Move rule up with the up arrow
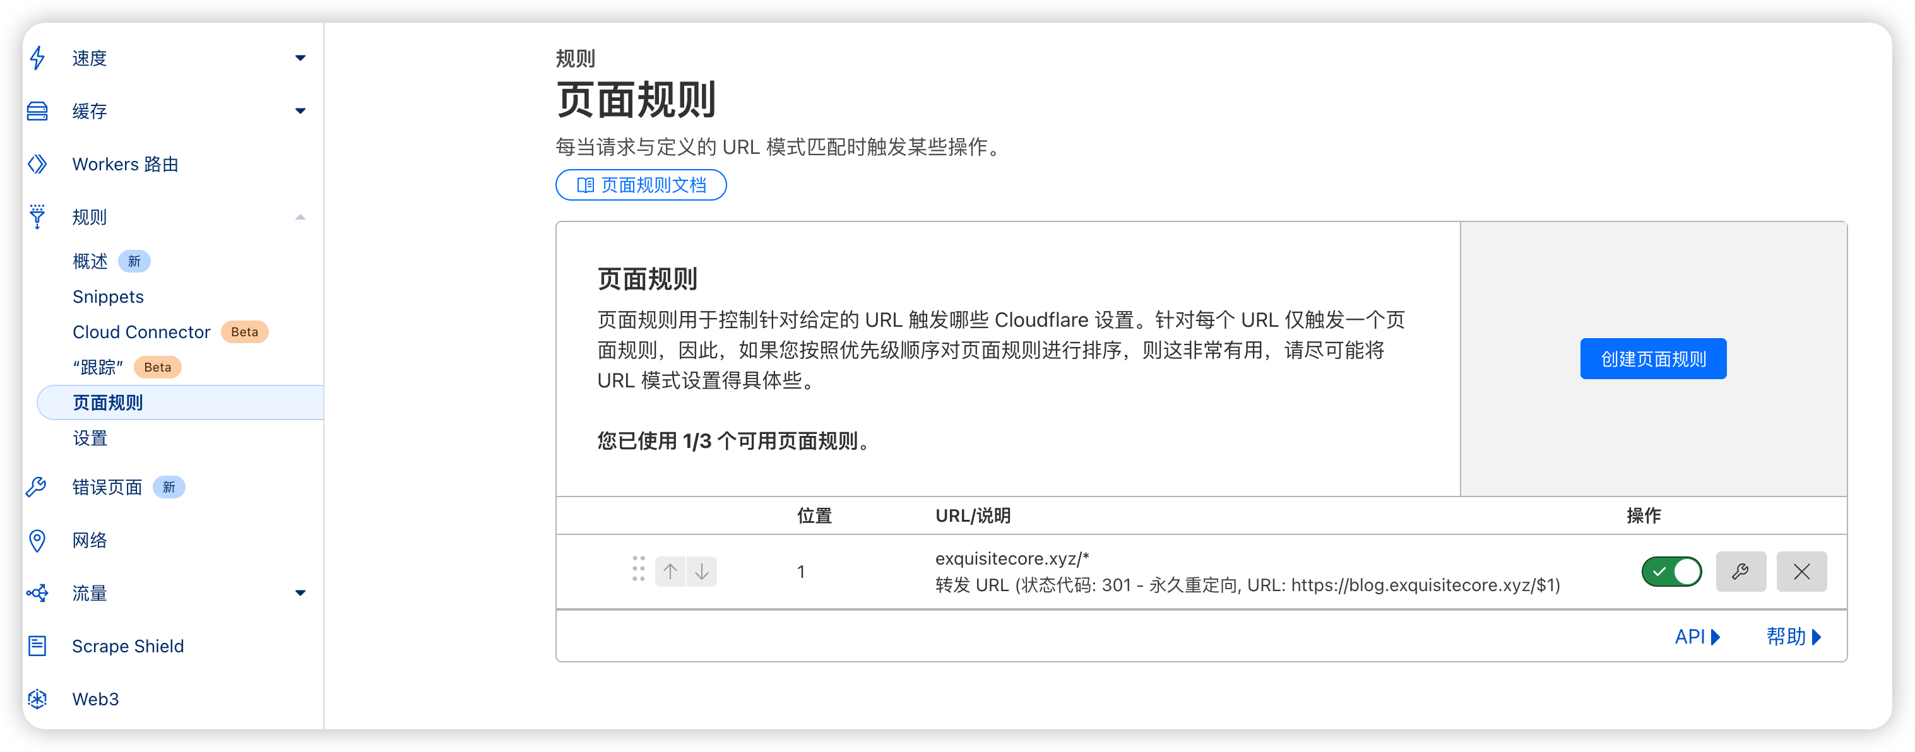Image resolution: width=1915 pixels, height=752 pixels. pos(670,572)
